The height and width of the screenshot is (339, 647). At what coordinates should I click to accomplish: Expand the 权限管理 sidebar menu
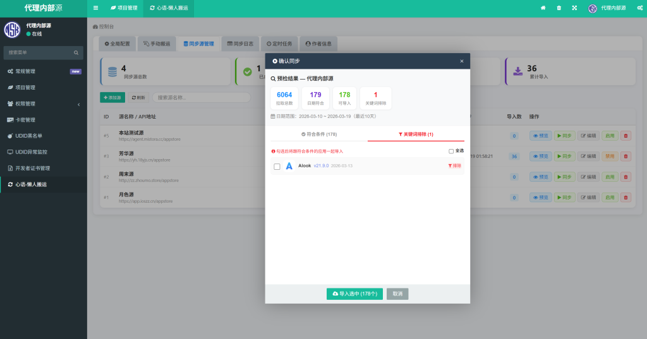pyautogui.click(x=43, y=104)
